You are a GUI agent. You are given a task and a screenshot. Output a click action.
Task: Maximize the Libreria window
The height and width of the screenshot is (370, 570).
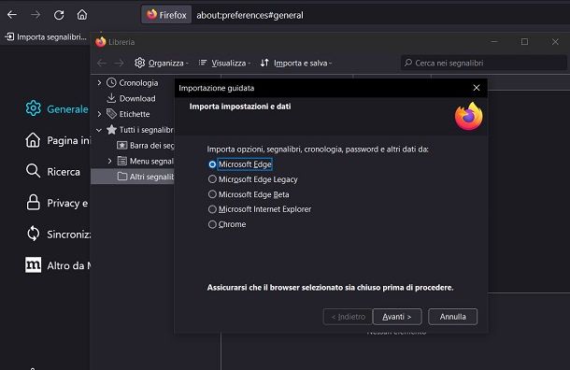[x=524, y=42]
